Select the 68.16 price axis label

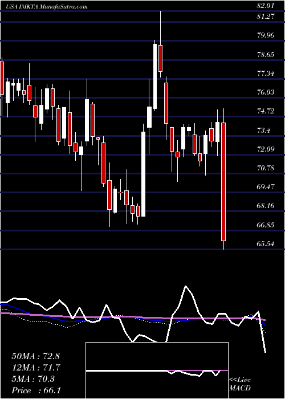click(266, 206)
